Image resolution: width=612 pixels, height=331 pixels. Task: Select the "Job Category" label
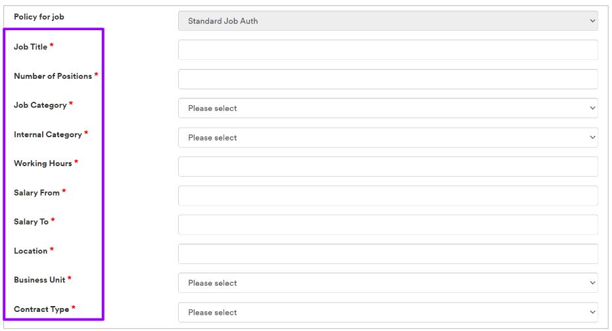[x=40, y=105]
